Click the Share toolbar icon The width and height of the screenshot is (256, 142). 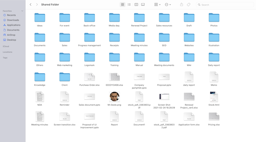(182, 5)
